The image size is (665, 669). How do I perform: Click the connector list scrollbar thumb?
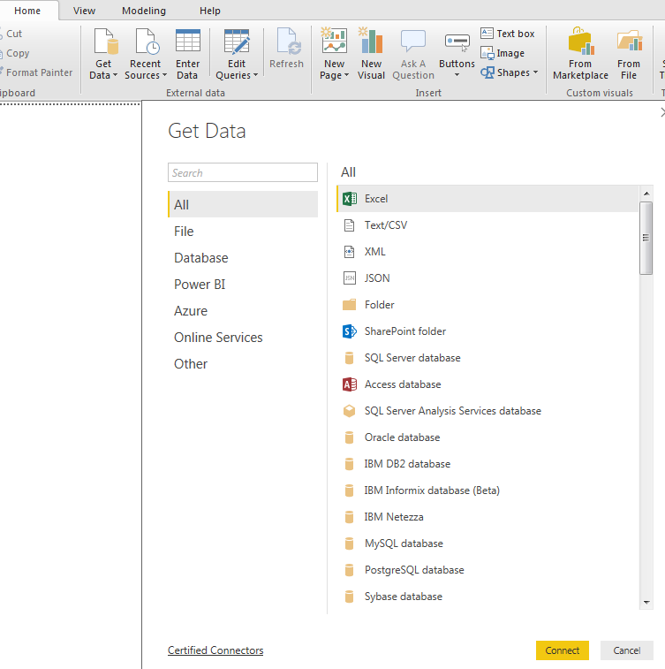(x=646, y=238)
